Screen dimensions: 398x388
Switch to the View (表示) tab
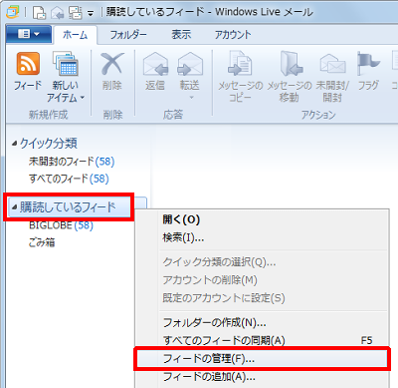(x=181, y=35)
